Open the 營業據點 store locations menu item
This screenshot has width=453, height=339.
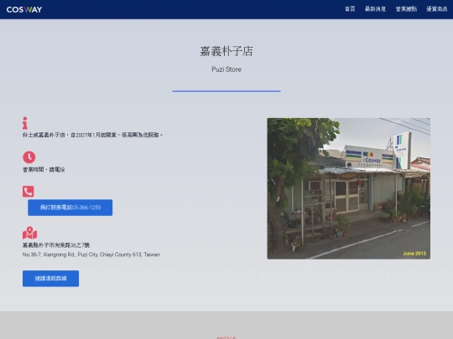click(406, 9)
